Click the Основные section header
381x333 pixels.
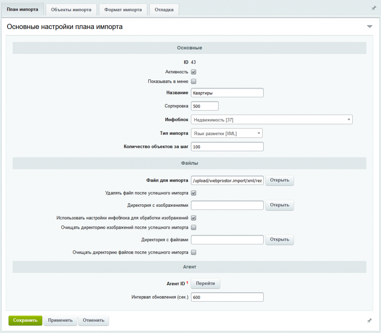pyautogui.click(x=189, y=48)
